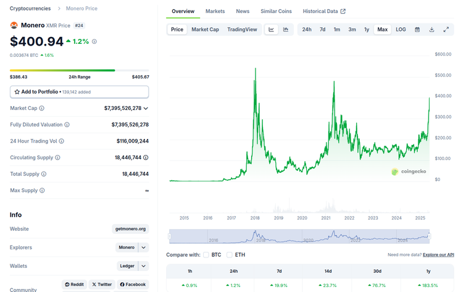Expand chart to fullscreen
Image resolution: width=474 pixels, height=292 pixels.
point(446,30)
